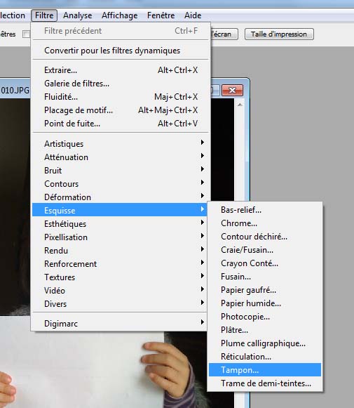Open the Affichage menu

coord(119,15)
